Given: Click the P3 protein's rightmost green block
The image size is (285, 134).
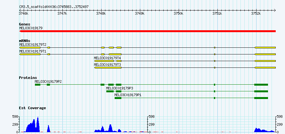Looking at the screenshot, I should (261, 91).
